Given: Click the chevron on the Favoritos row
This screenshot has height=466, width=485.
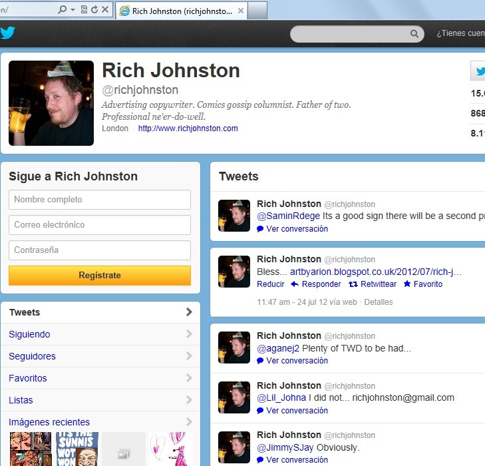Looking at the screenshot, I should 189,378.
